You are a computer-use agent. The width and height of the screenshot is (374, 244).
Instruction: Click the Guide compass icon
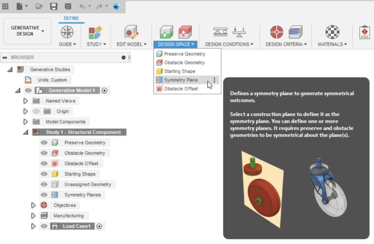pyautogui.click(x=66, y=32)
